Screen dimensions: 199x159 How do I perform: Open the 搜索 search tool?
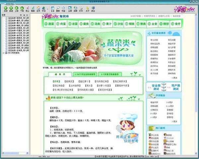point(58,9)
